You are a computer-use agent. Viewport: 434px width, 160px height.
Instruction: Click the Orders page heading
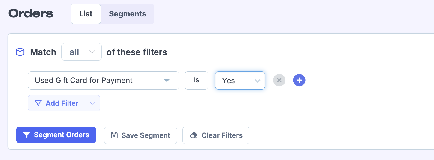coord(31,13)
